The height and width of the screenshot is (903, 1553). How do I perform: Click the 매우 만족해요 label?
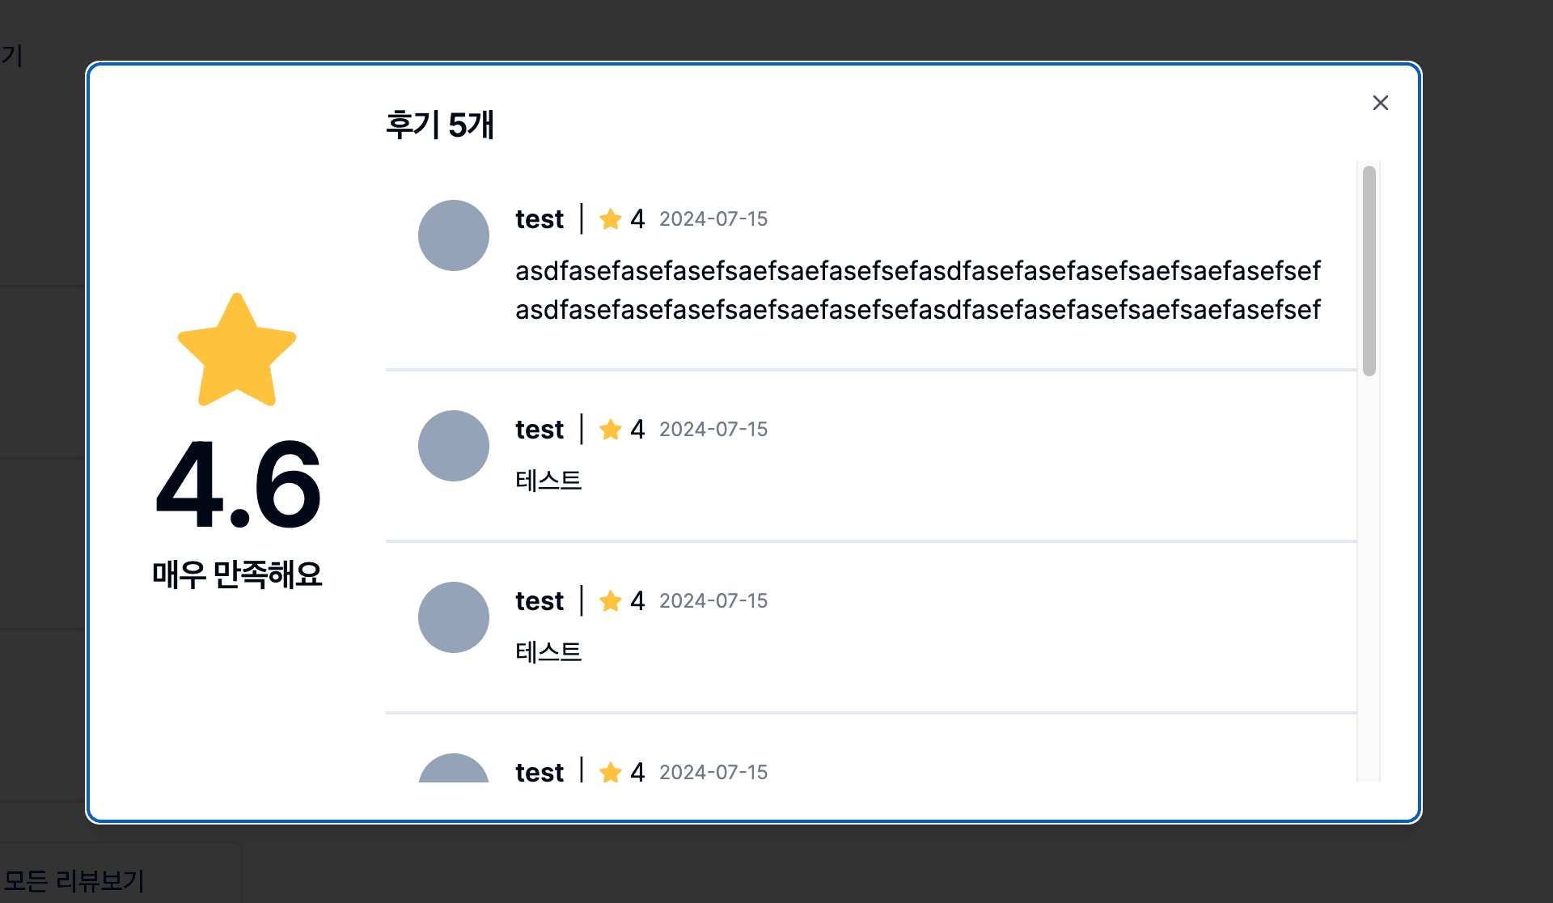point(237,574)
